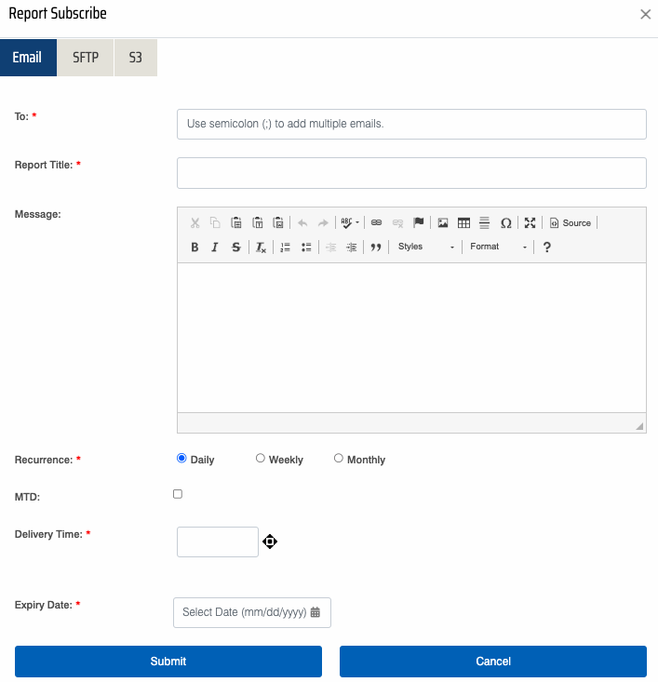Enable the MTD checkbox
This screenshot has width=658, height=682.
click(x=178, y=494)
